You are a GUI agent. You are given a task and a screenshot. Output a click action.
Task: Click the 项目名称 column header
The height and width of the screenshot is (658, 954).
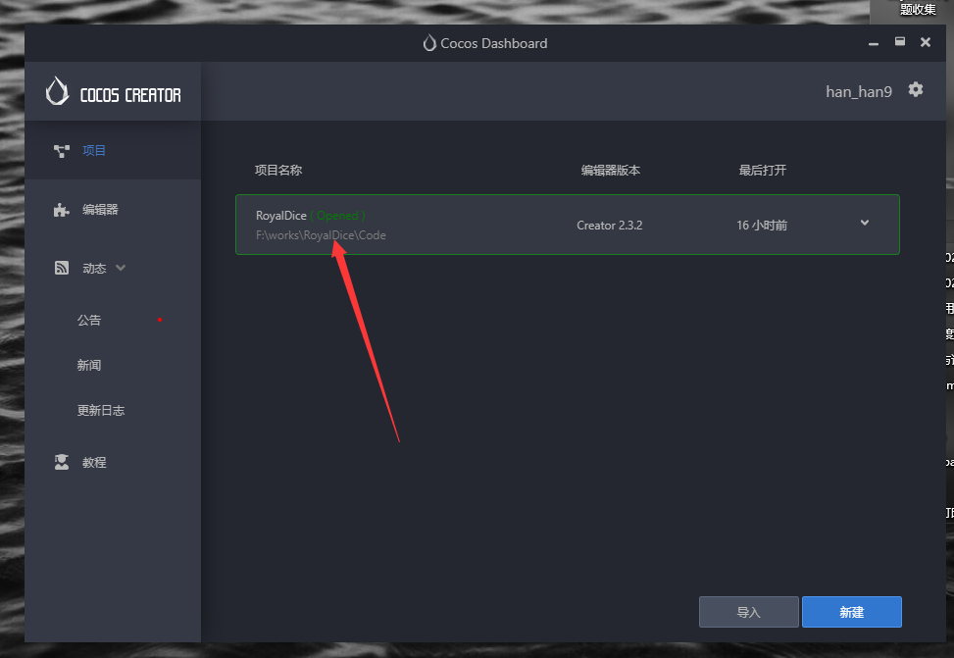(x=278, y=171)
